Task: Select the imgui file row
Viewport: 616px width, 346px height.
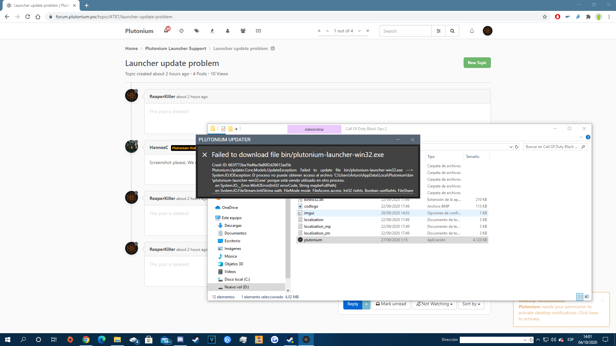Action: [392, 213]
